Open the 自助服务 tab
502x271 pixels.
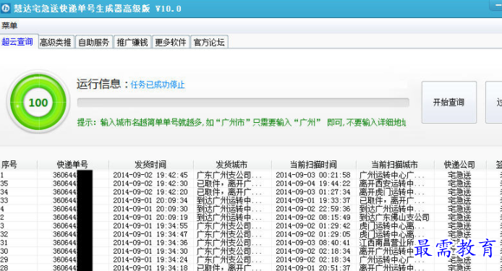pyautogui.click(x=94, y=42)
